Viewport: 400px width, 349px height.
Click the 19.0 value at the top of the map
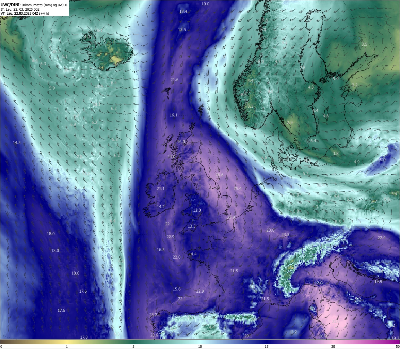[x=205, y=4]
